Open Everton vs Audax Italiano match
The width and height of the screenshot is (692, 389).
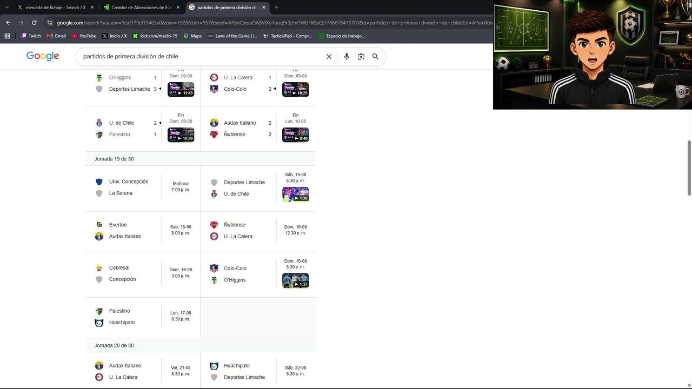coord(143,231)
